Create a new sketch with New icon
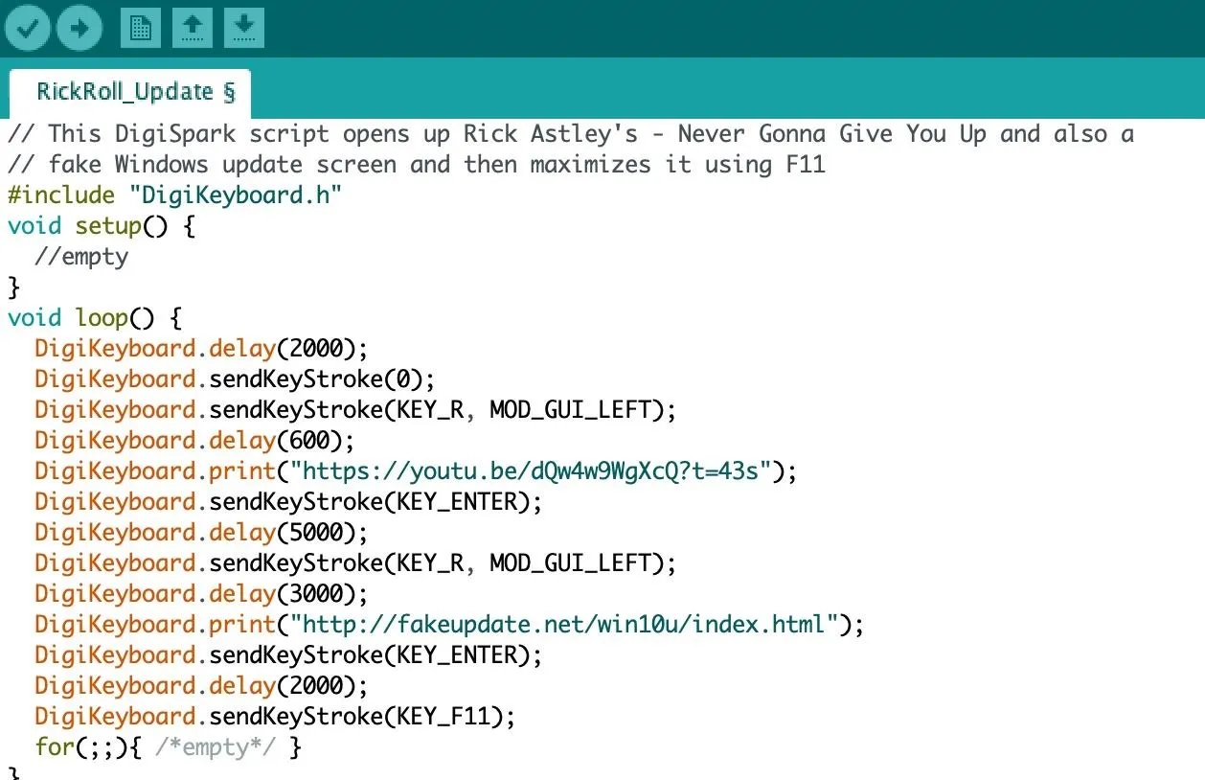This screenshot has height=780, width=1205. (x=141, y=28)
